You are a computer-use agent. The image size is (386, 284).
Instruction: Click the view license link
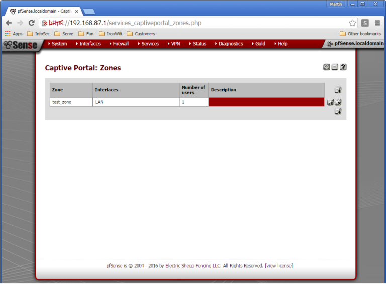tap(279, 265)
